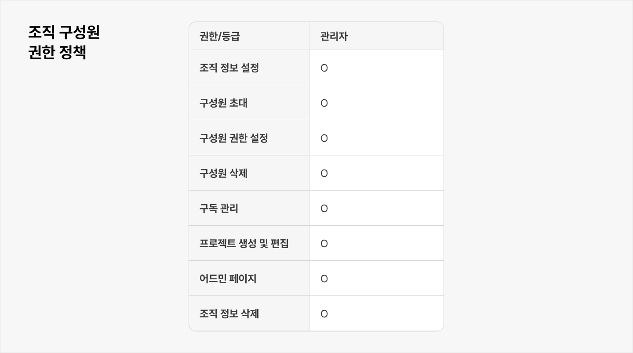Select the '구독 관리' row label
Viewport: 633px width, 353px height.
[x=219, y=209]
